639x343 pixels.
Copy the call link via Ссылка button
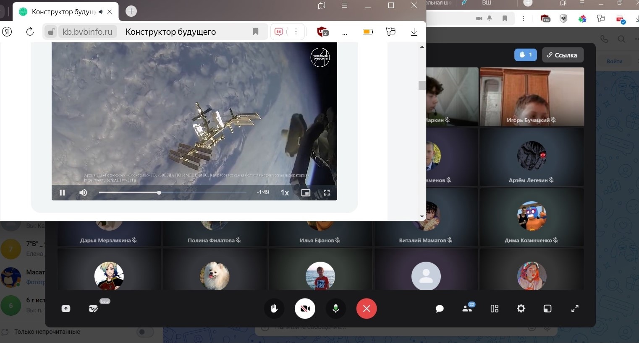(x=563, y=55)
